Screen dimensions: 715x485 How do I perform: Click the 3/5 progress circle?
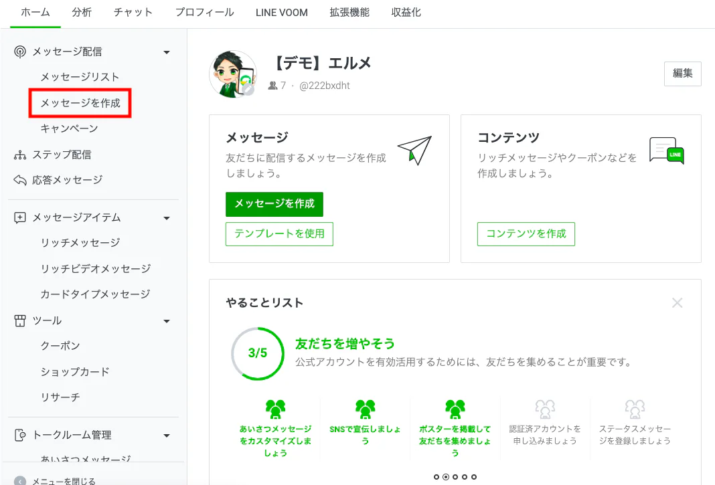tap(258, 353)
